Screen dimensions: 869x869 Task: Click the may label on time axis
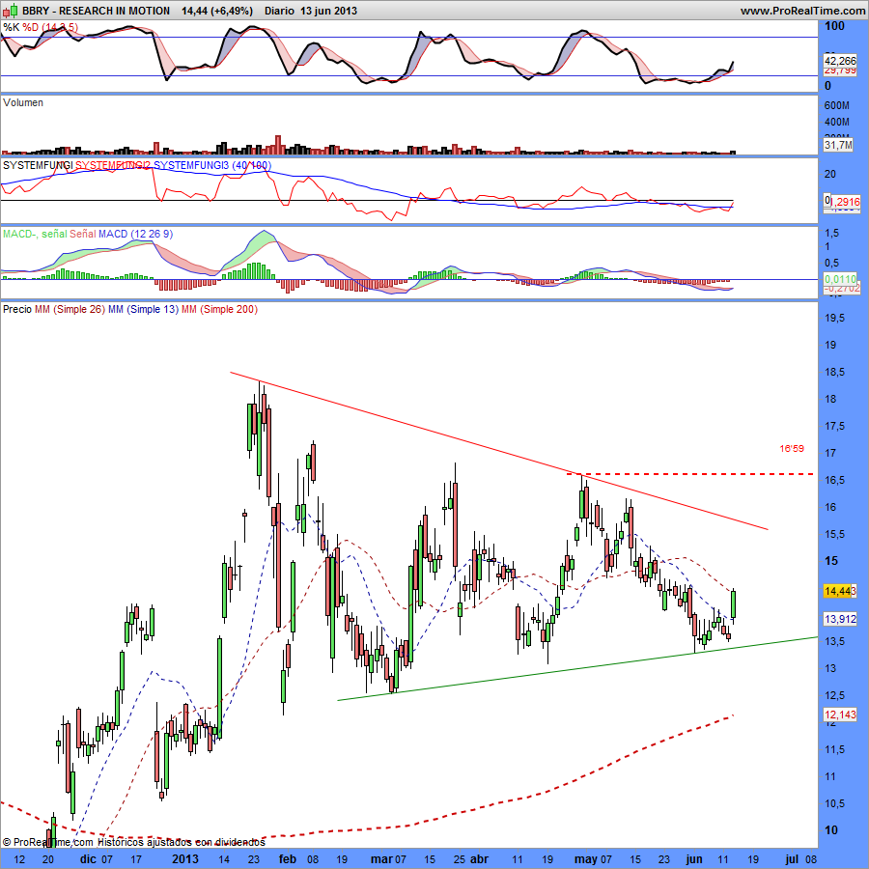586,859
